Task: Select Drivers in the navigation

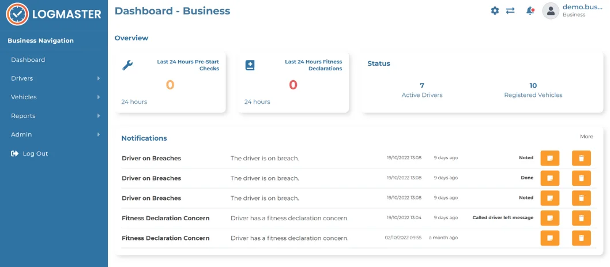Action: 22,78
